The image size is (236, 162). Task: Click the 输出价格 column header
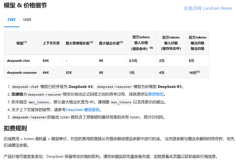point(197,43)
